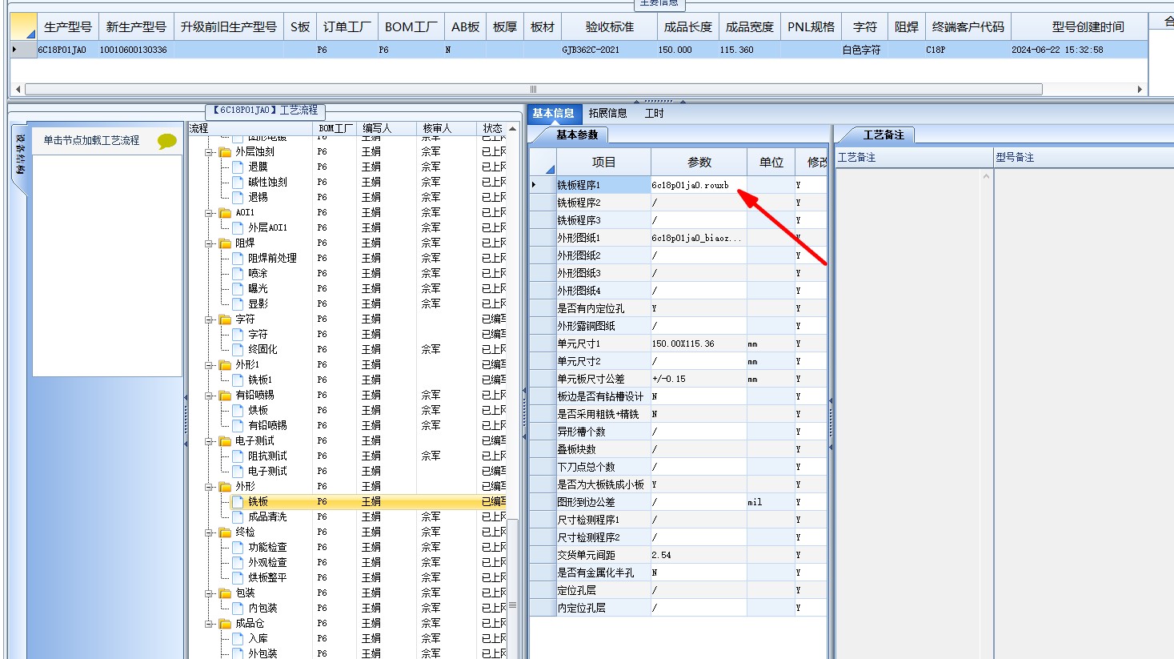Click the 白色字符 cell in the top grid
The width and height of the screenshot is (1174, 659).
click(x=863, y=50)
